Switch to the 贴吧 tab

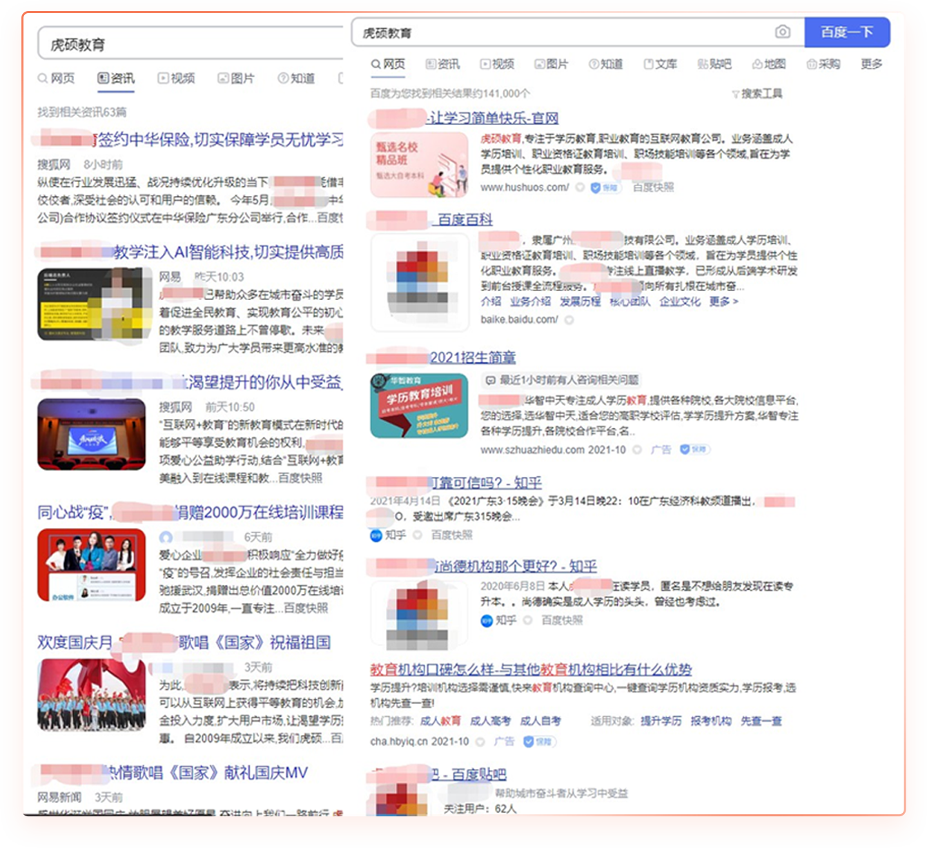click(714, 63)
